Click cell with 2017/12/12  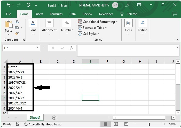[20, 103]
